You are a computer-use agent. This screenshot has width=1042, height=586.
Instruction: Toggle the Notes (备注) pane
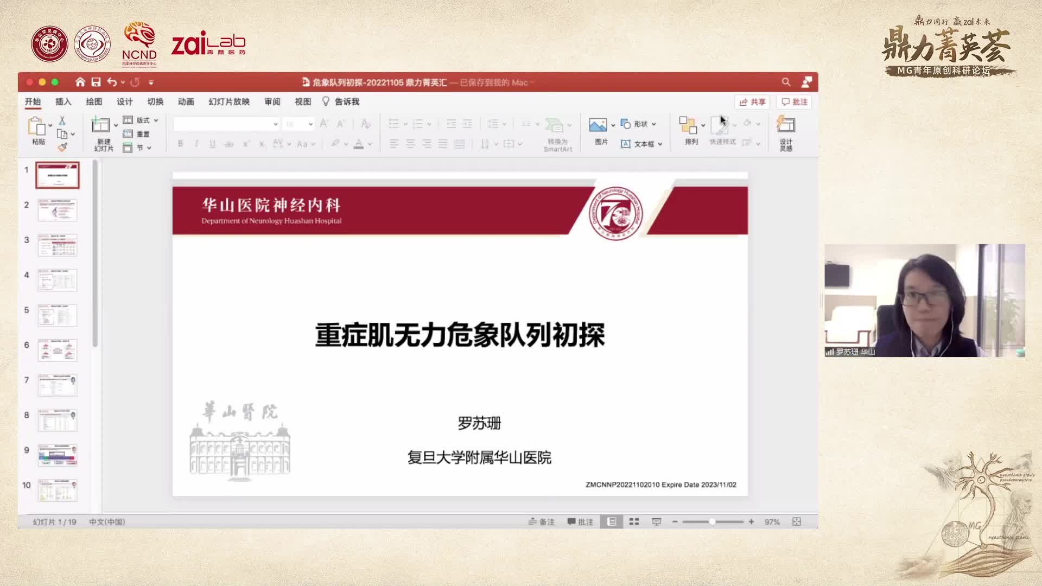542,521
